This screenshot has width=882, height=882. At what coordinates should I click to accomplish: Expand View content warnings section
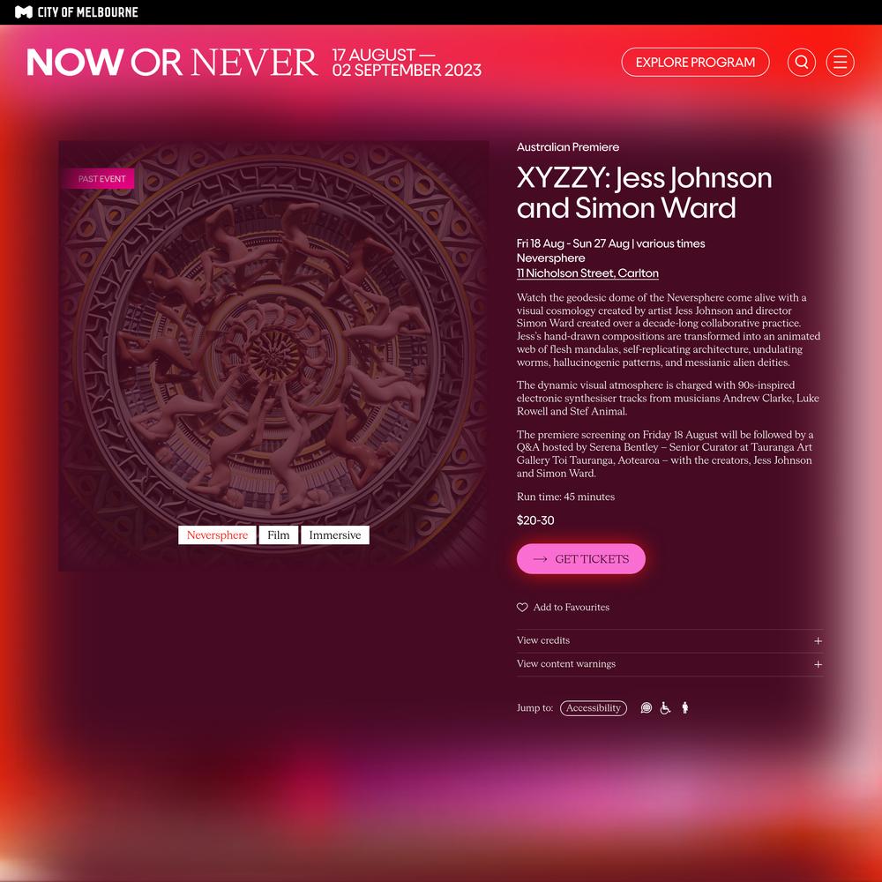(670, 664)
